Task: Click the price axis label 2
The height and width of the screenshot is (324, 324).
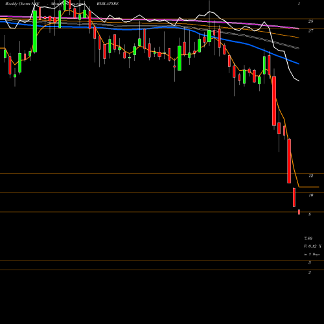Action: [310, 273]
